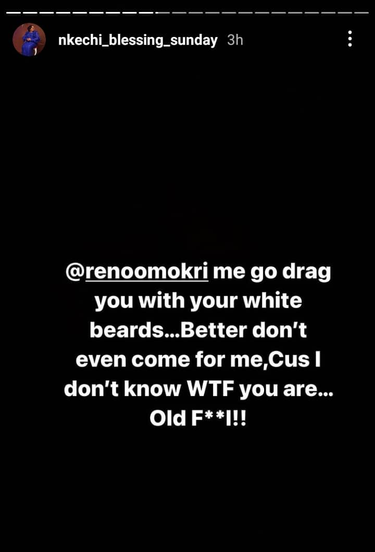Open the three-dot story options menu

(349, 39)
